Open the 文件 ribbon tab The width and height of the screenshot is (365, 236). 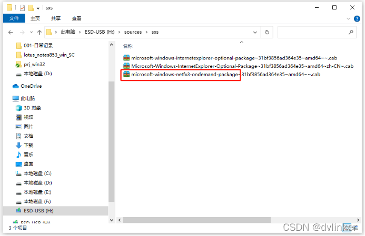point(14,18)
